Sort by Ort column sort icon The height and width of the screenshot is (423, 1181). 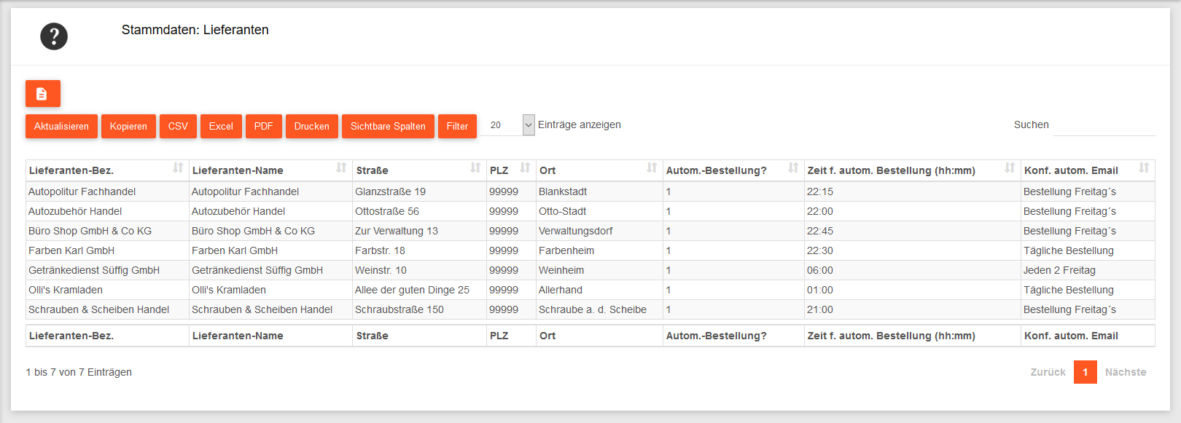point(652,168)
